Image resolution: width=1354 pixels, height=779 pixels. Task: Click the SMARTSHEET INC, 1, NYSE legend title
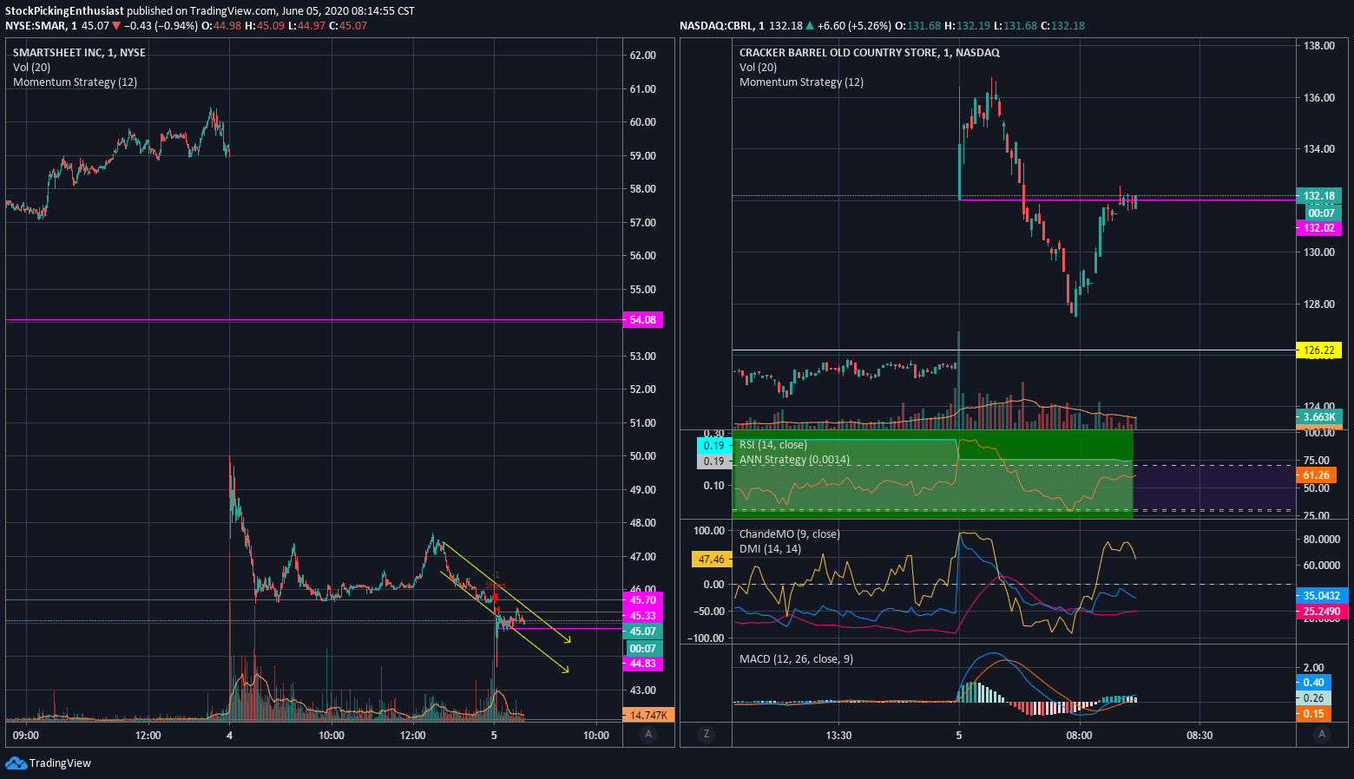pos(79,53)
